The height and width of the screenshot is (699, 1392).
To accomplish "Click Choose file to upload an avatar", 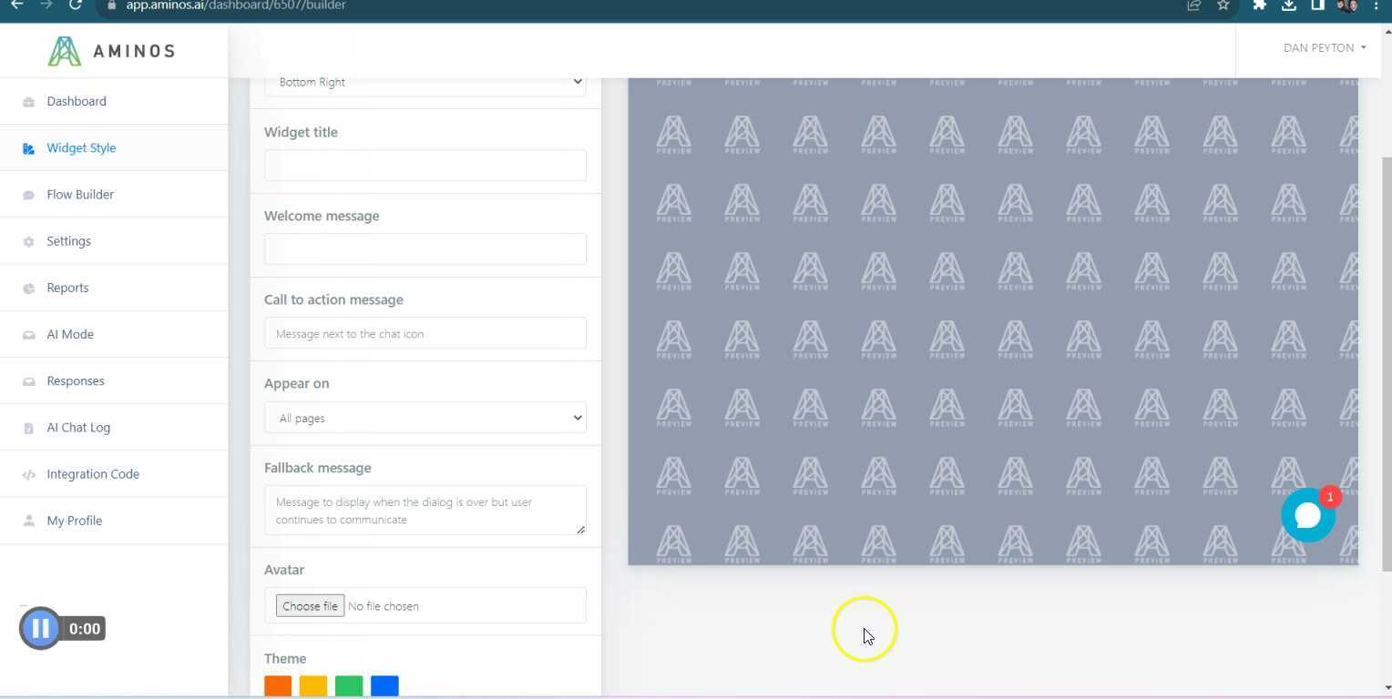I will (x=310, y=605).
